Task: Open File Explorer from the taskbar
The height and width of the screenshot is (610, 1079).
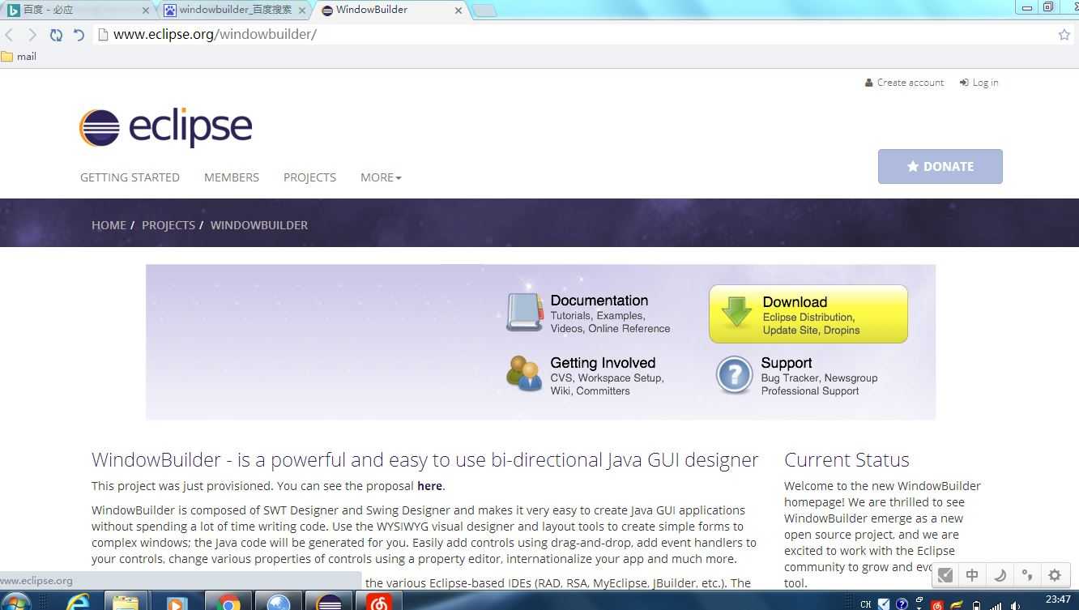Action: [x=126, y=602]
